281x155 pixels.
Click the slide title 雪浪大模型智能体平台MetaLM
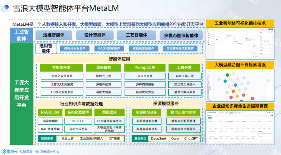pyautogui.click(x=66, y=8)
